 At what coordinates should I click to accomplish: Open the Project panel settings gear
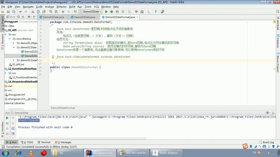(x=29, y=17)
